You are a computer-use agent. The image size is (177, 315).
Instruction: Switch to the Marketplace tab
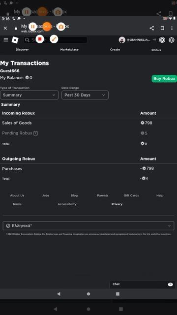(69, 49)
